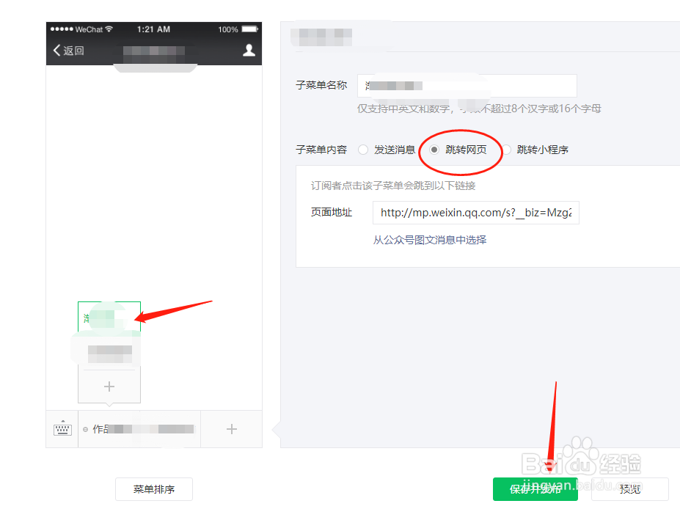This screenshot has width=680, height=509.
Task: Click the plus icon to add a submenu
Action: [x=109, y=386]
